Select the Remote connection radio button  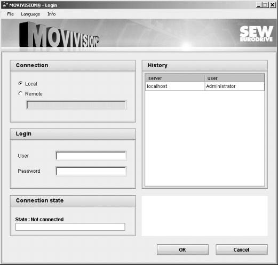point(20,93)
